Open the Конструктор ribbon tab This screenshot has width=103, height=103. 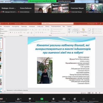pos(15,27)
